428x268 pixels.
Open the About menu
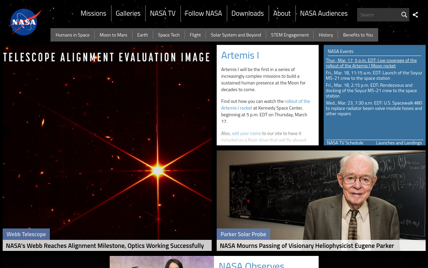[282, 13]
